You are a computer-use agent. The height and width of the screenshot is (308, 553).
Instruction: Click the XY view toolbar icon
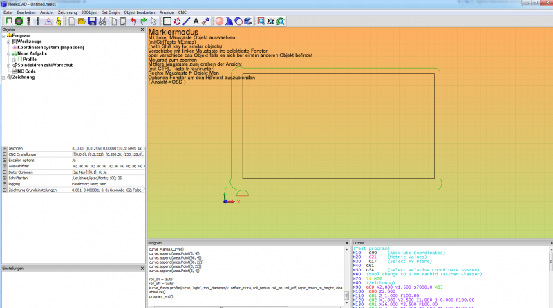pos(271,21)
